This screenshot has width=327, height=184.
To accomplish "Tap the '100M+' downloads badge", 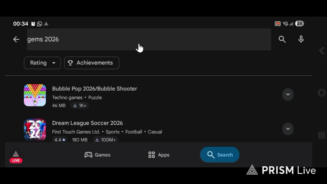I will pyautogui.click(x=105, y=140).
